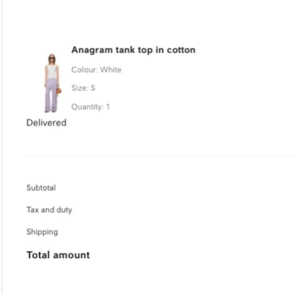
Task: Click the horizontal divider above Subtotal
Action: (160, 156)
